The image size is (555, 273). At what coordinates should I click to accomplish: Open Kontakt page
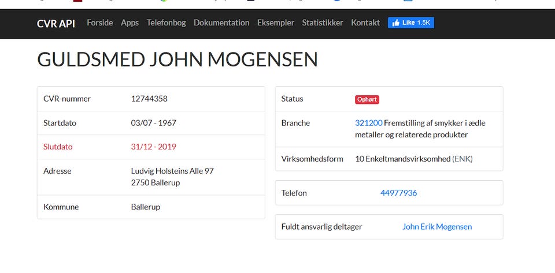[365, 23]
